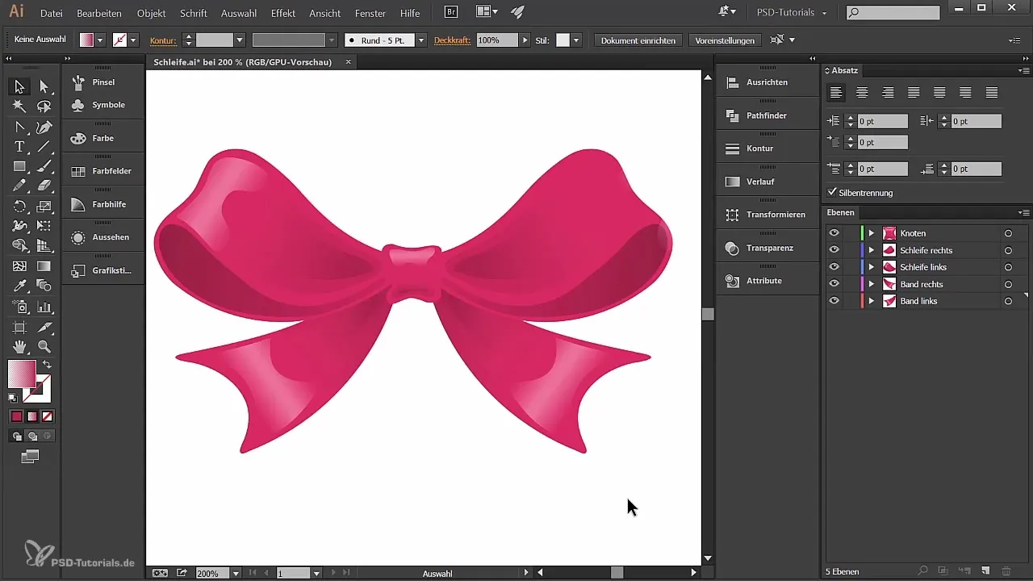Open the Effekt menu
Viewport: 1033px width, 581px height.
[x=283, y=13]
